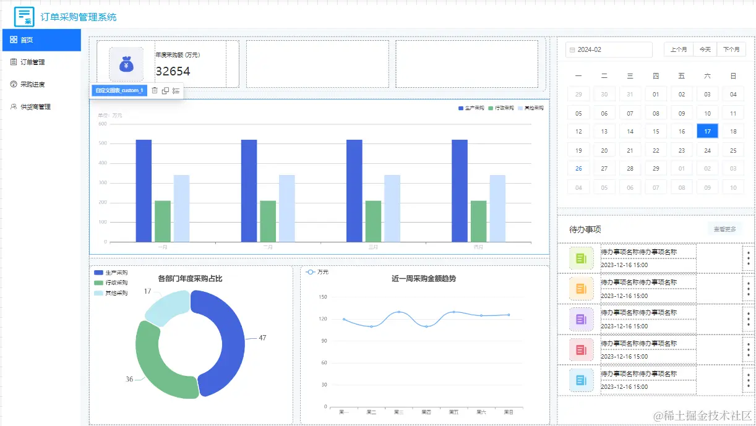Toggle 生产采购 legend in the bar chart
This screenshot has height=426, width=756.
tap(471, 108)
